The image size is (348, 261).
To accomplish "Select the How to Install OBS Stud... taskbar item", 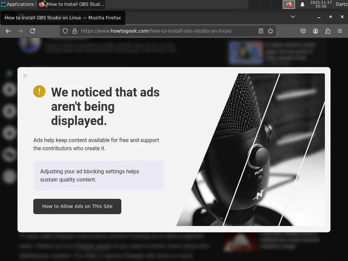I will coord(71,4).
